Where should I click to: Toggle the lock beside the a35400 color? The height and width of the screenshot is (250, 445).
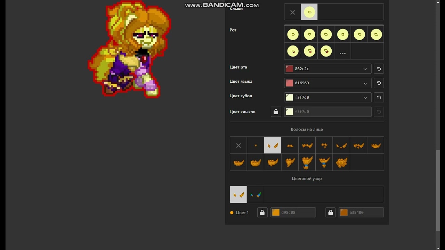[331, 212]
